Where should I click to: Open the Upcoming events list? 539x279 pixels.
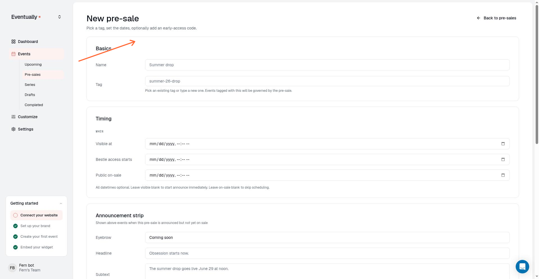point(43,65)
